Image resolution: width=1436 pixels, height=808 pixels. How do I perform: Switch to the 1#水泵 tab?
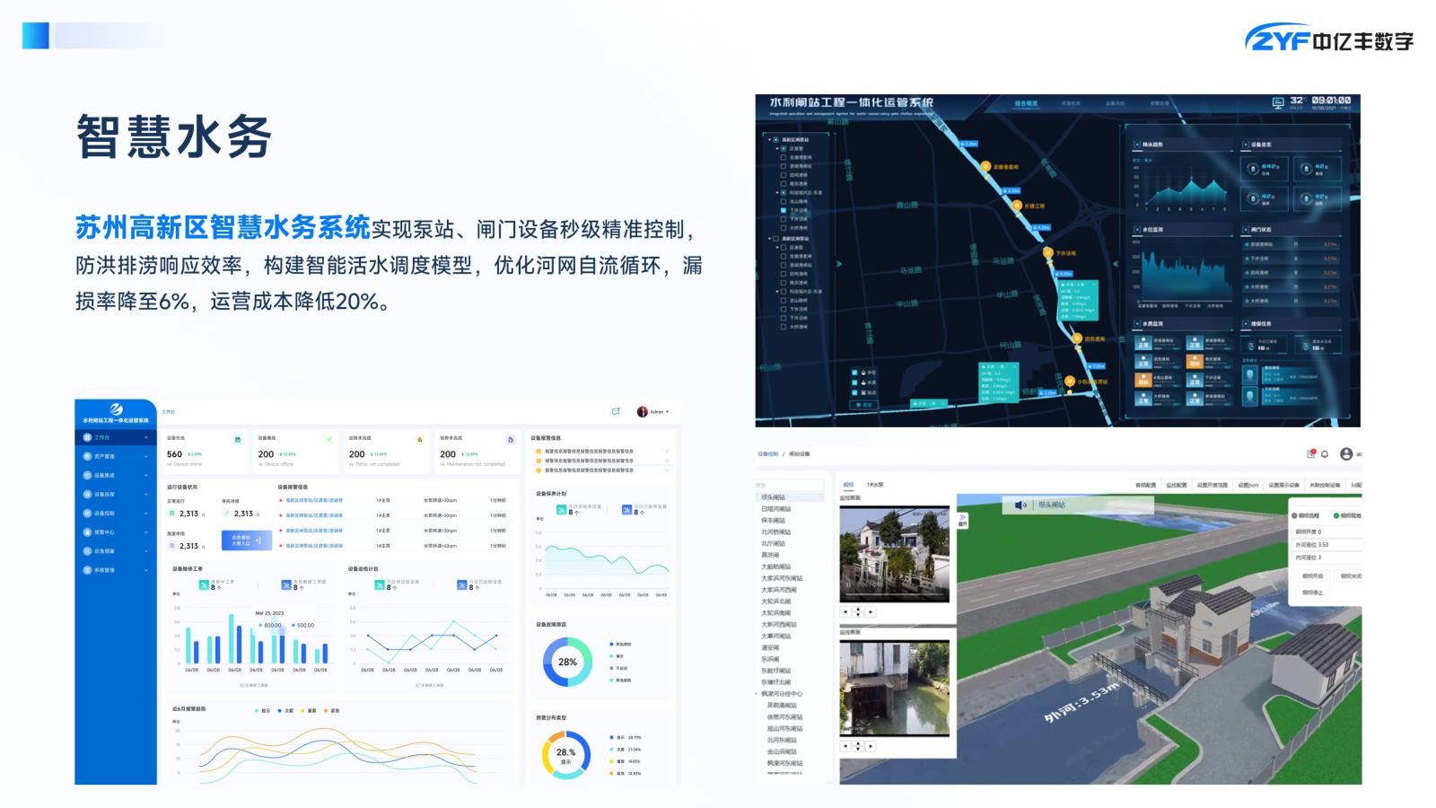(x=875, y=485)
